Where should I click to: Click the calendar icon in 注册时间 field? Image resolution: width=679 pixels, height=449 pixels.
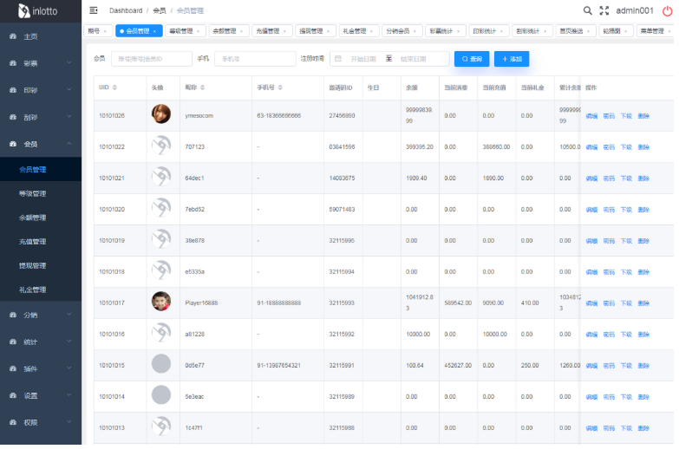338,58
